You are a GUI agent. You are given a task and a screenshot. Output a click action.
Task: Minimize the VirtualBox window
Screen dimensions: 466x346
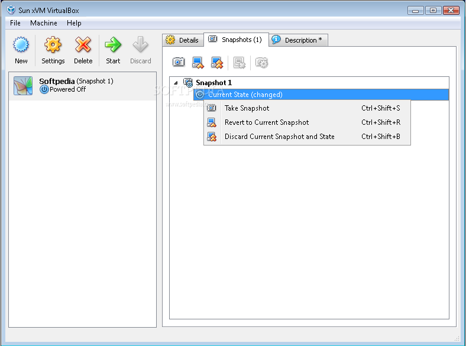[x=416, y=11]
